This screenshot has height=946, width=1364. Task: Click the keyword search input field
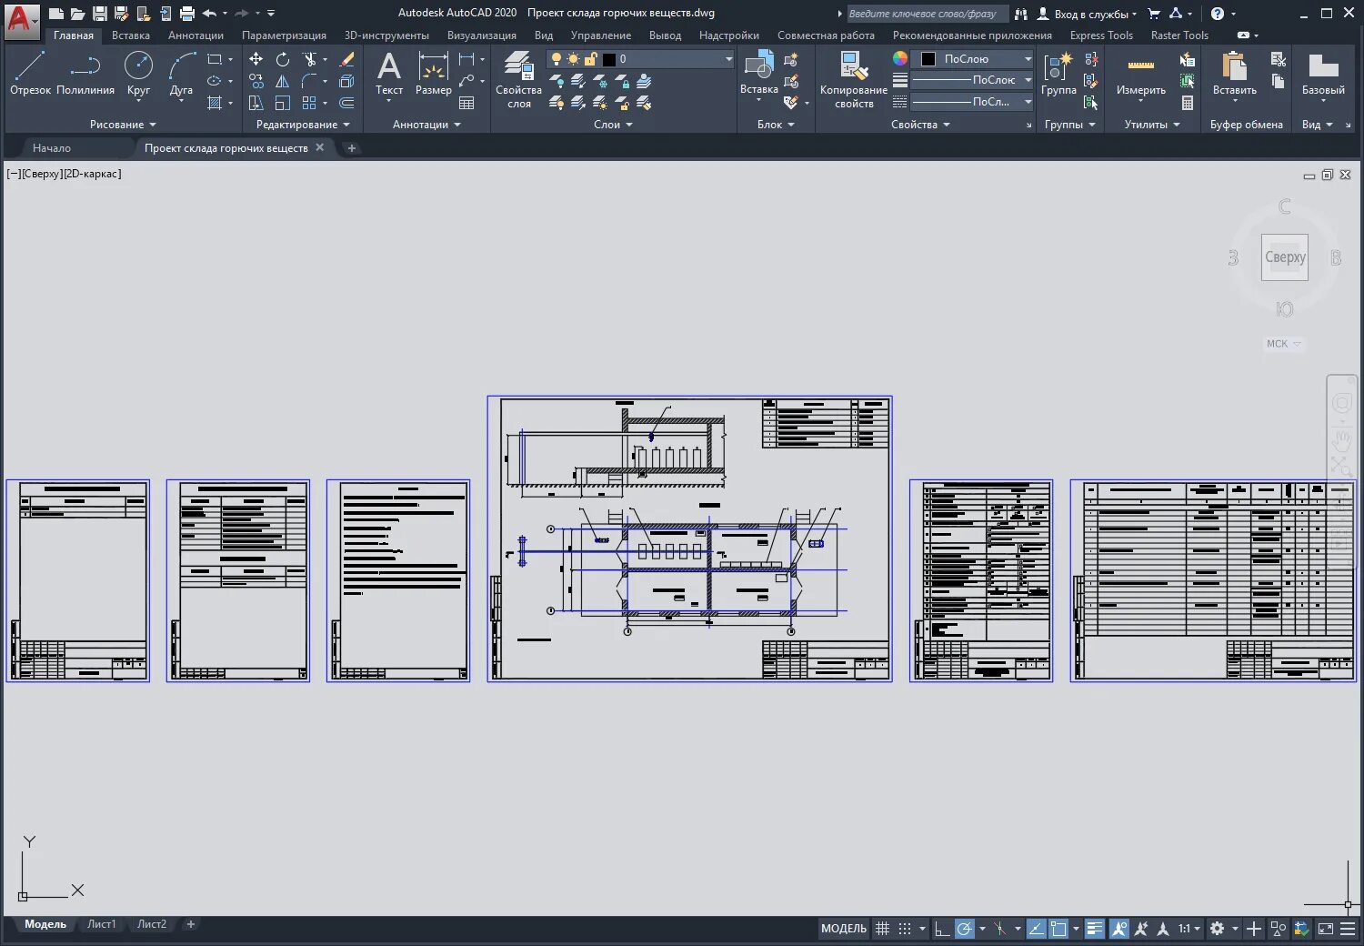(927, 14)
